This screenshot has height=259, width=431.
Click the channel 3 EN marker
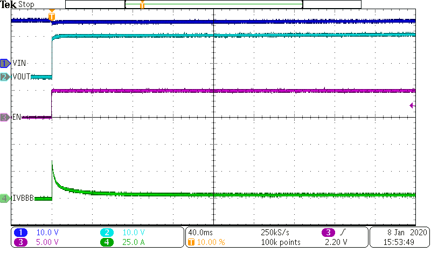[5, 117]
